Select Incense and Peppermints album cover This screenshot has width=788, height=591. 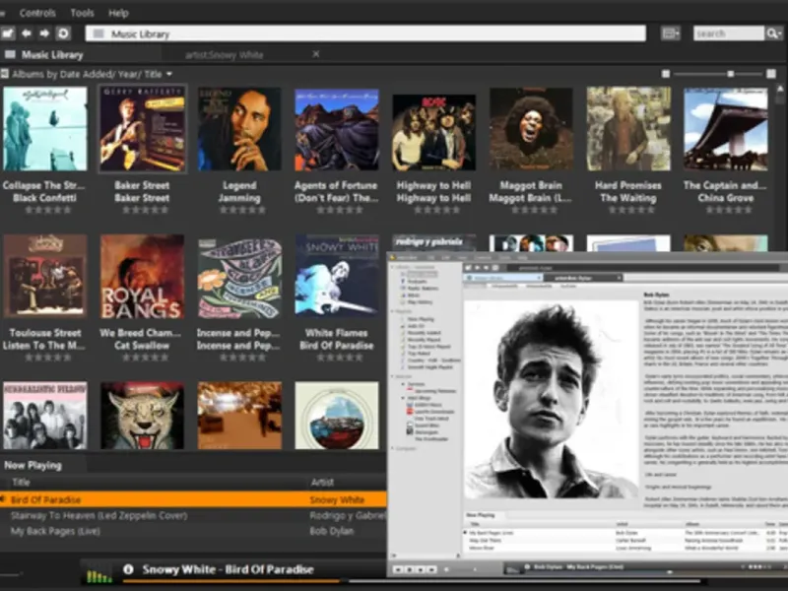point(239,278)
